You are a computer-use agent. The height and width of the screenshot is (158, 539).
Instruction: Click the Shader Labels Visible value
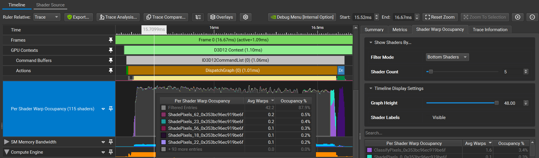[x=439, y=118]
